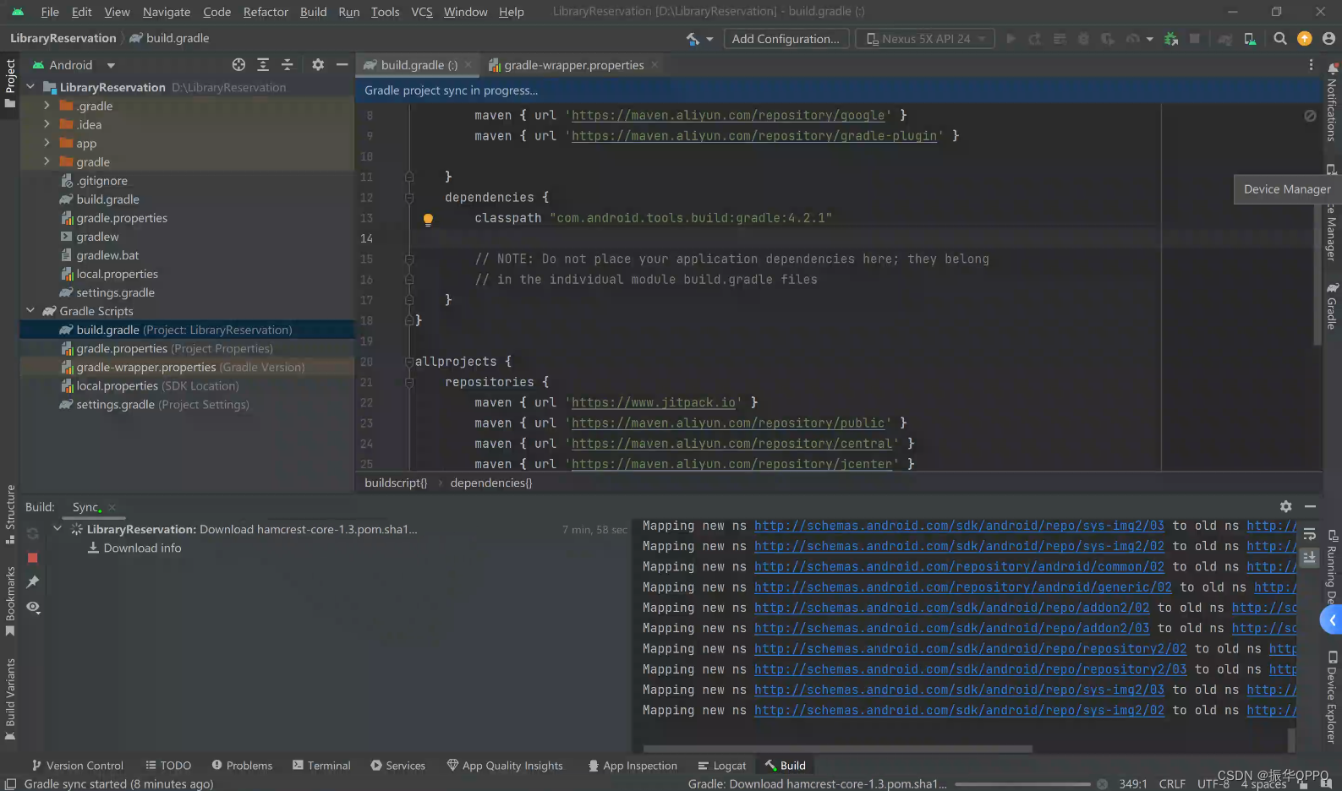
Task: Hide the Build panel
Action: pyautogui.click(x=1310, y=507)
